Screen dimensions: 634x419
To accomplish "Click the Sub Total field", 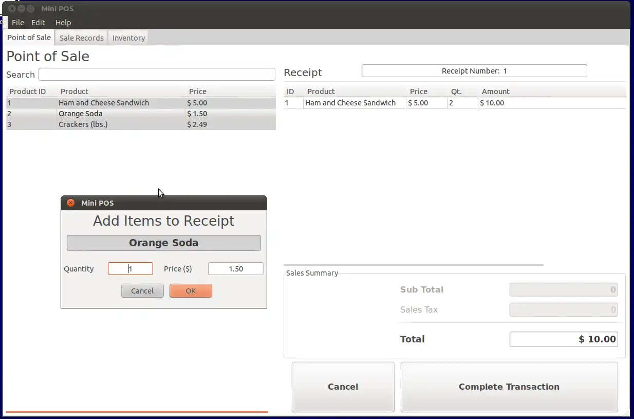I will tap(564, 289).
